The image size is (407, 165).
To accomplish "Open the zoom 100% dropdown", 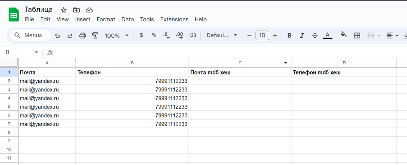I will click(x=117, y=35).
